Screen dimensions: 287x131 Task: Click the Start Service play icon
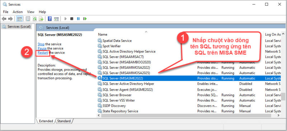click(66, 19)
